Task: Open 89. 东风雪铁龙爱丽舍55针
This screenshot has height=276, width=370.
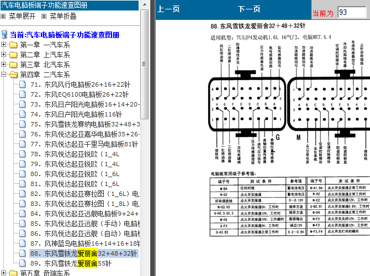Action: pos(71,263)
